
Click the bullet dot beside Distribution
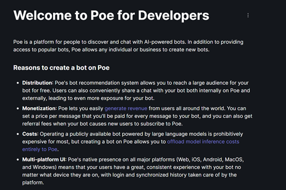coord(18,83)
